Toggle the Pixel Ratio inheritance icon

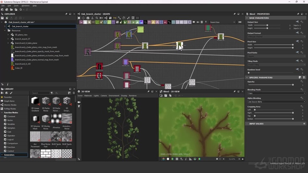tap(297, 52)
